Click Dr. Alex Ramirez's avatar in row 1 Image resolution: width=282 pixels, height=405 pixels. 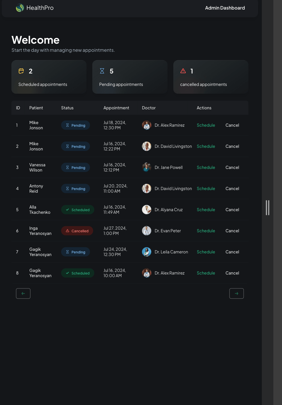(x=146, y=125)
